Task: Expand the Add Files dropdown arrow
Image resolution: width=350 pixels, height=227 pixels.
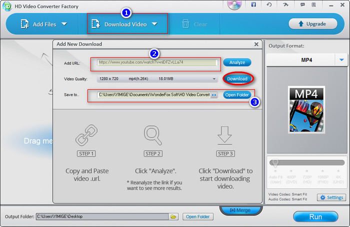Action: pos(64,24)
